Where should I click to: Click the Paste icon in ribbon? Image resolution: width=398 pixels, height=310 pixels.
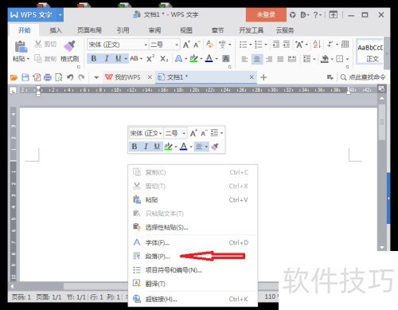click(21, 46)
